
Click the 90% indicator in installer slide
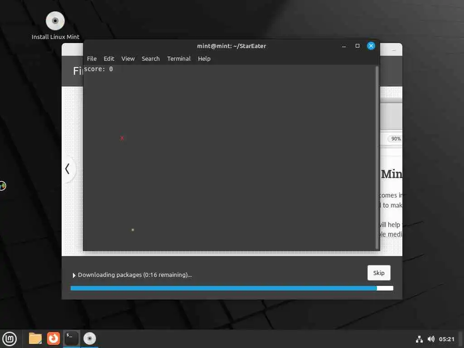tap(396, 139)
